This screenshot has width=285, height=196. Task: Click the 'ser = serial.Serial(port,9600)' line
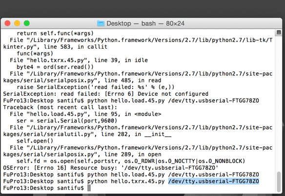[x=67, y=121]
